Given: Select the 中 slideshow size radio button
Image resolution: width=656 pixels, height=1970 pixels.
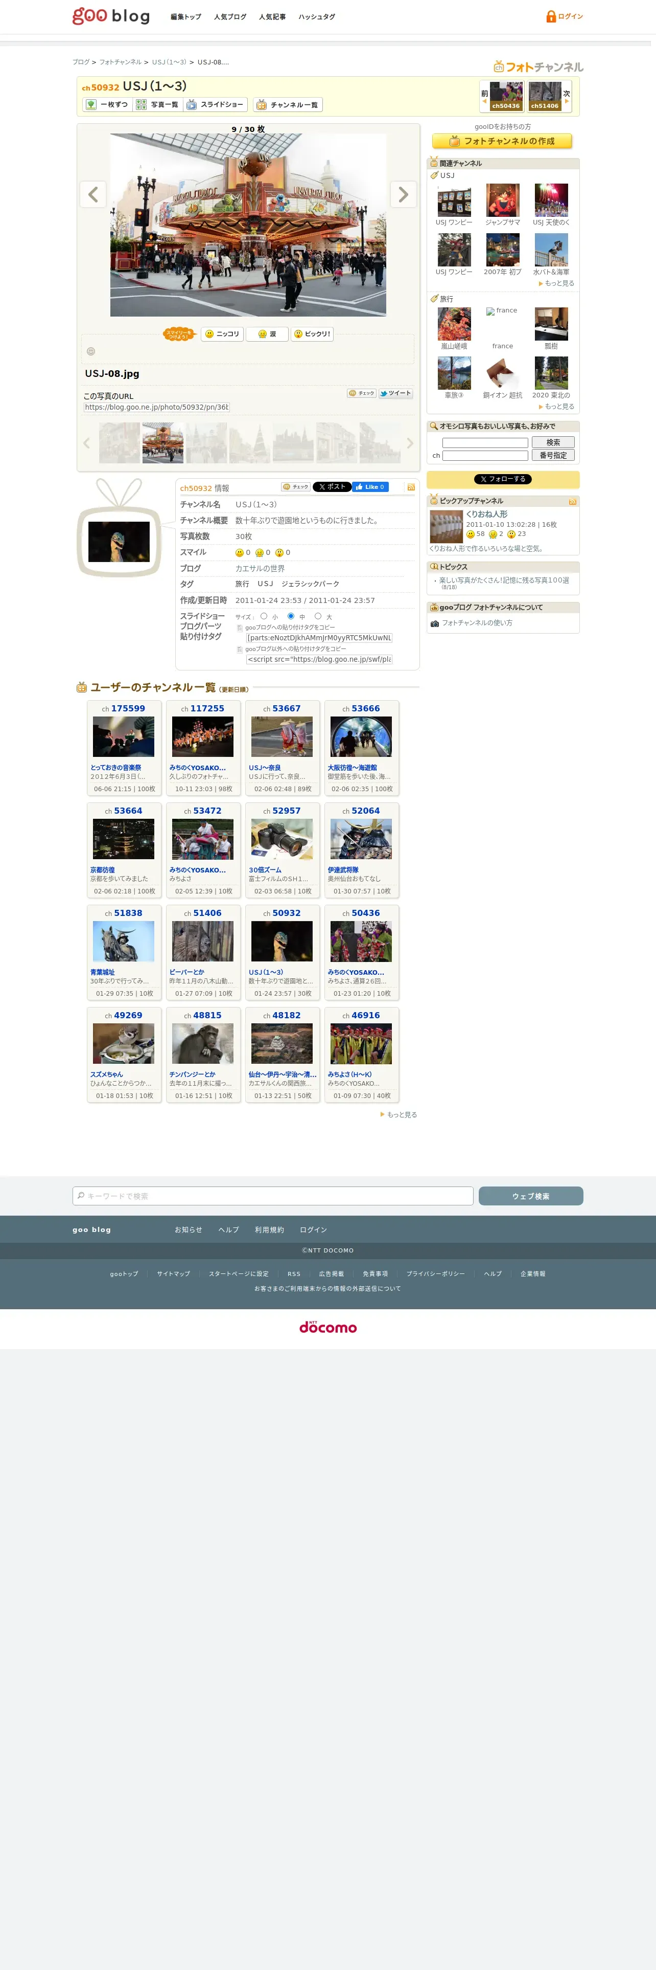Looking at the screenshot, I should pyautogui.click(x=290, y=616).
